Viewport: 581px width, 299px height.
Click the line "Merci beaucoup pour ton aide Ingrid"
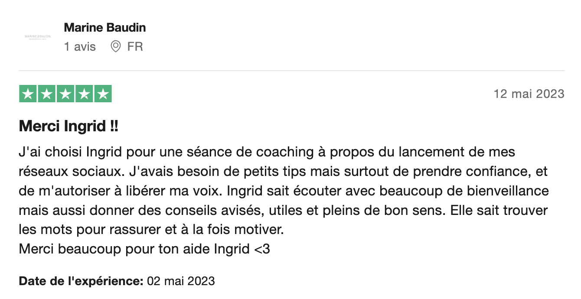click(x=134, y=249)
